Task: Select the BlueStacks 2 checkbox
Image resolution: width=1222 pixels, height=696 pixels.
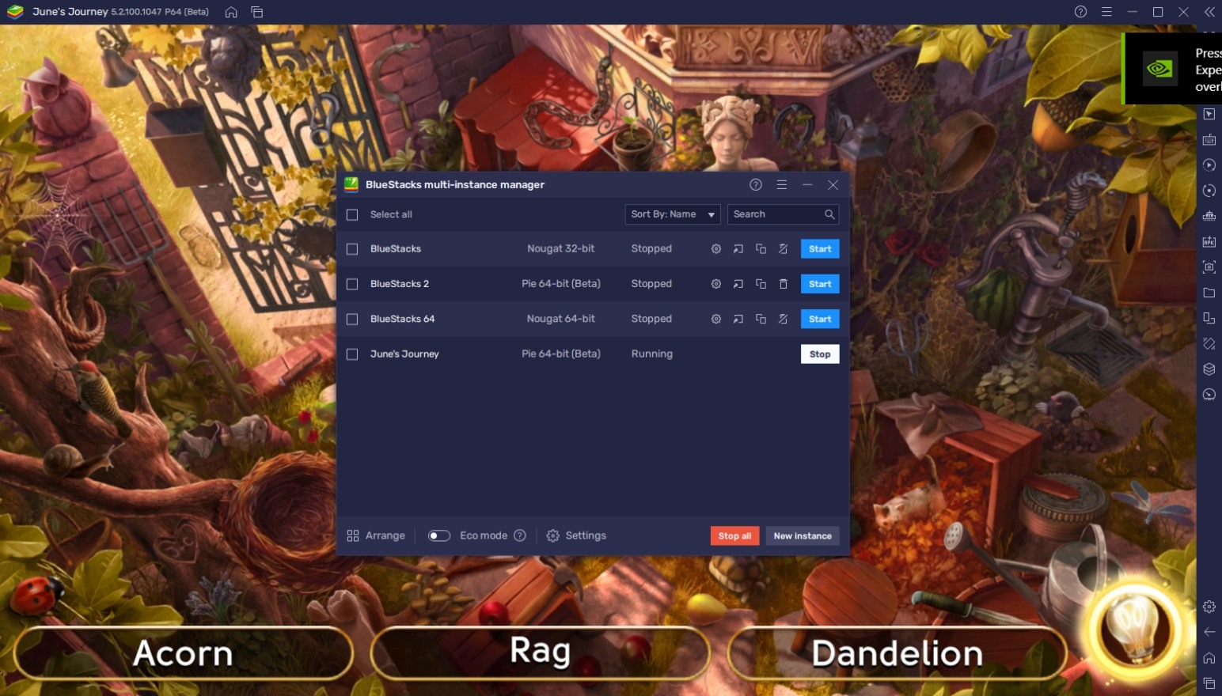Action: 352,284
